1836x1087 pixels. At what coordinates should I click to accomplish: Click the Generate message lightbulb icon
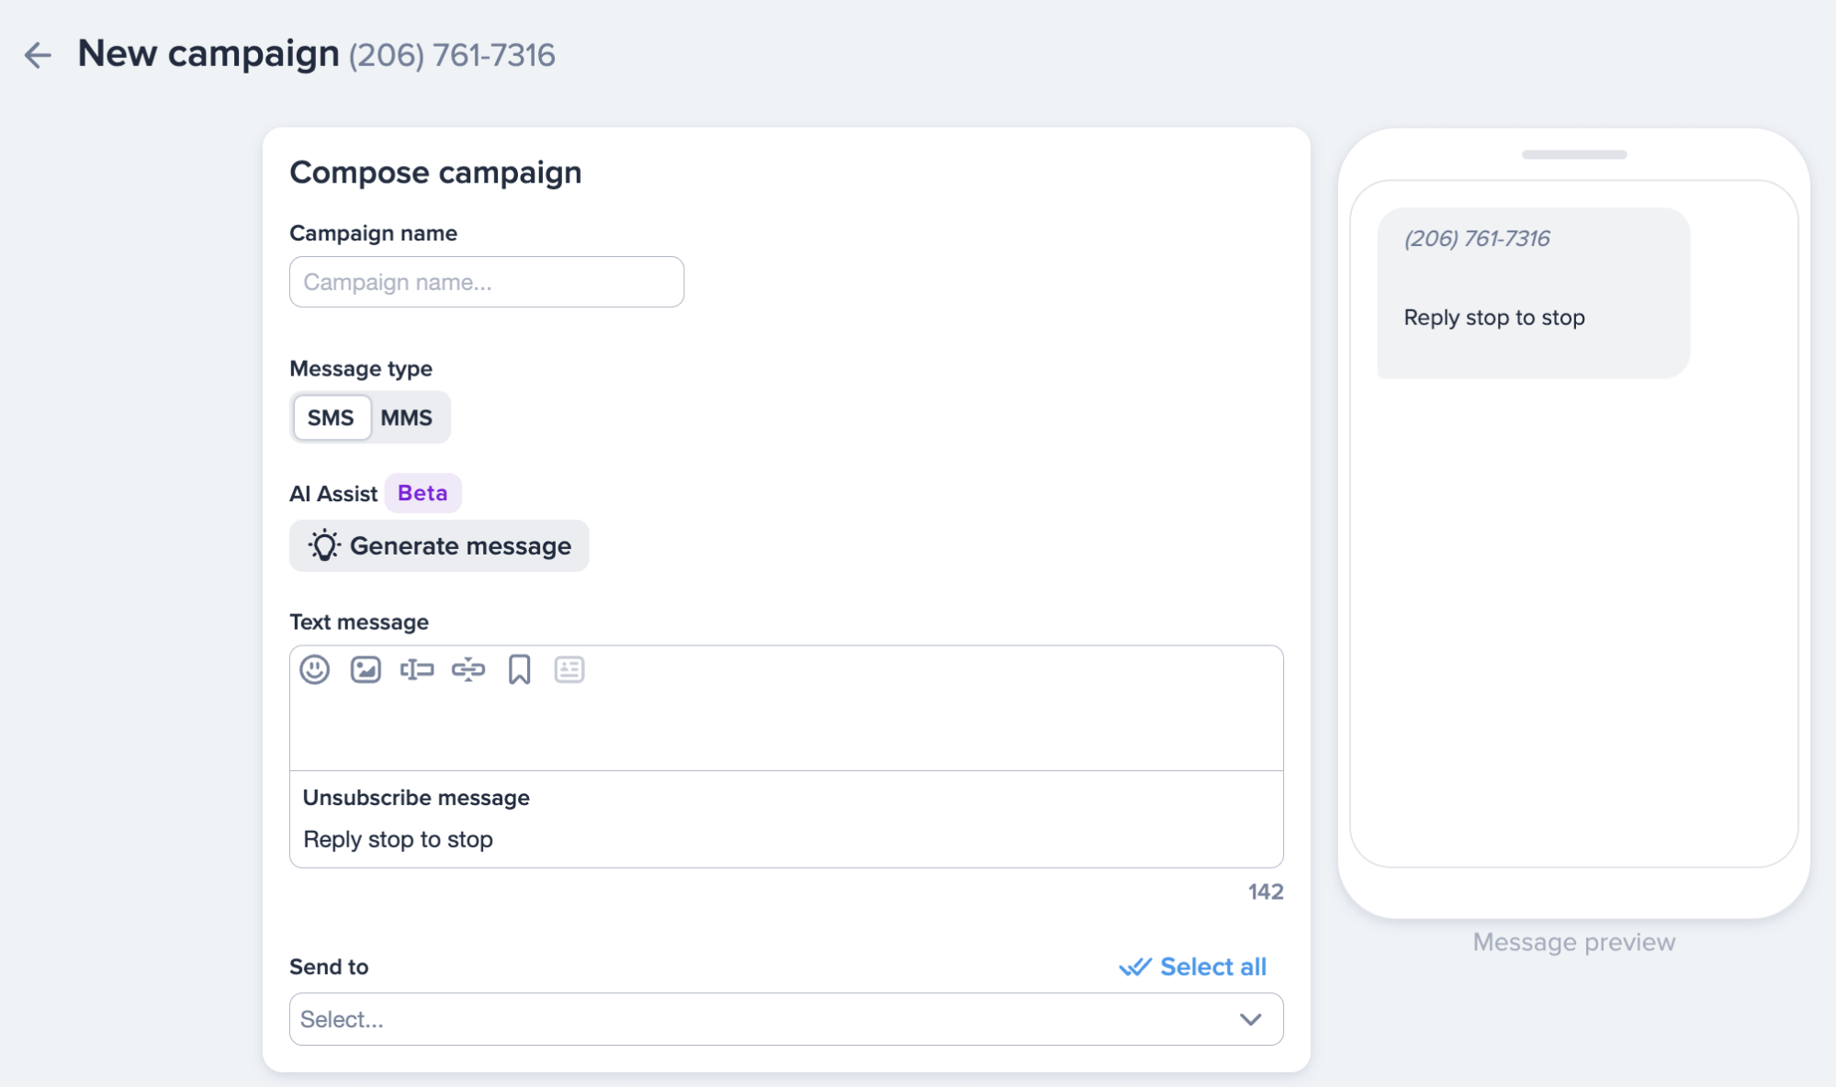323,545
